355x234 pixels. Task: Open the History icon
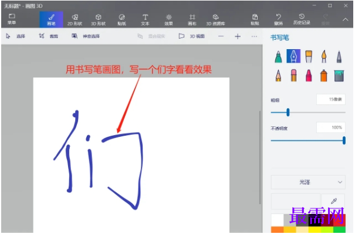click(x=302, y=19)
